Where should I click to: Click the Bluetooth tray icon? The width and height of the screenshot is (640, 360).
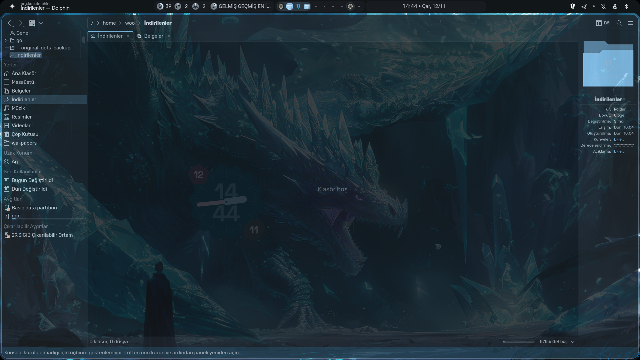626,6
